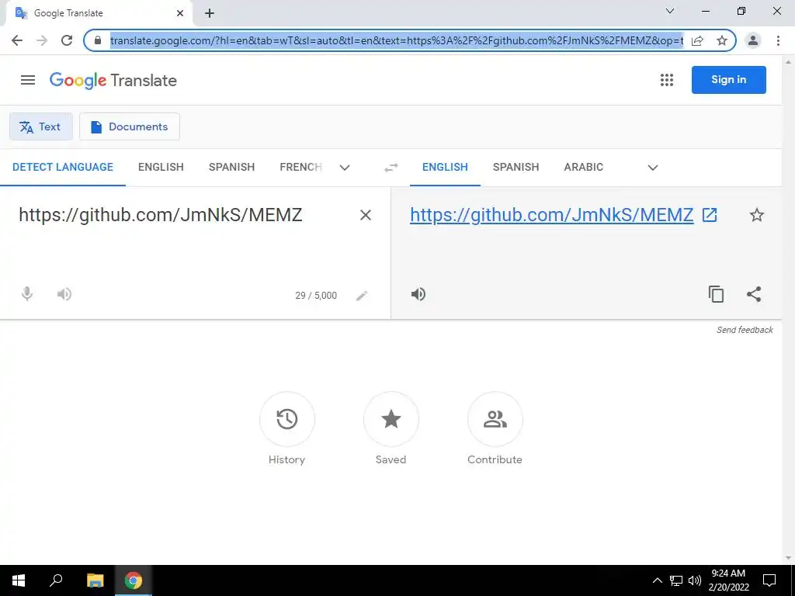Open the Google apps grid

pyautogui.click(x=667, y=80)
